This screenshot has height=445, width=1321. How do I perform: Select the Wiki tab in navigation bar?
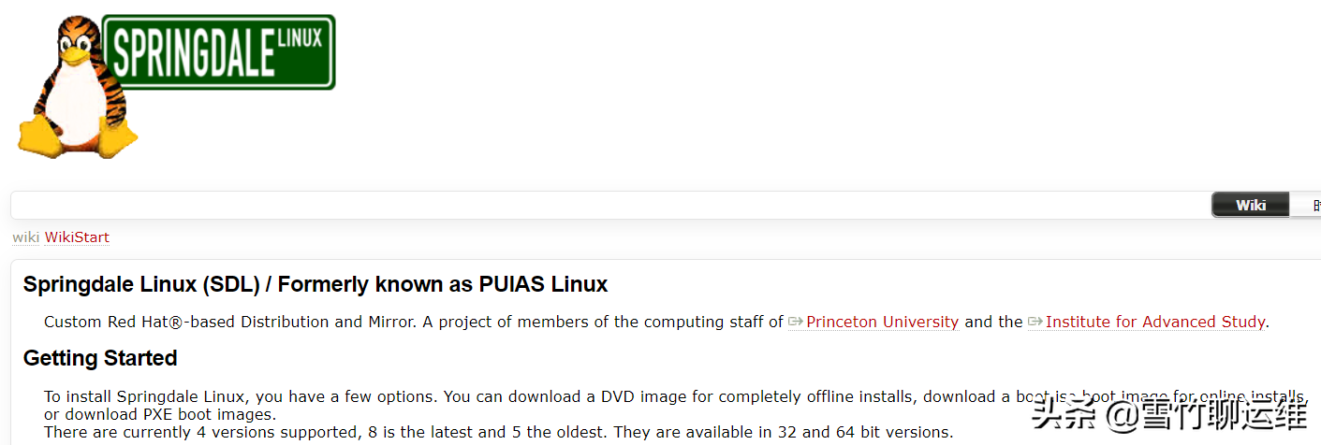pos(1250,205)
